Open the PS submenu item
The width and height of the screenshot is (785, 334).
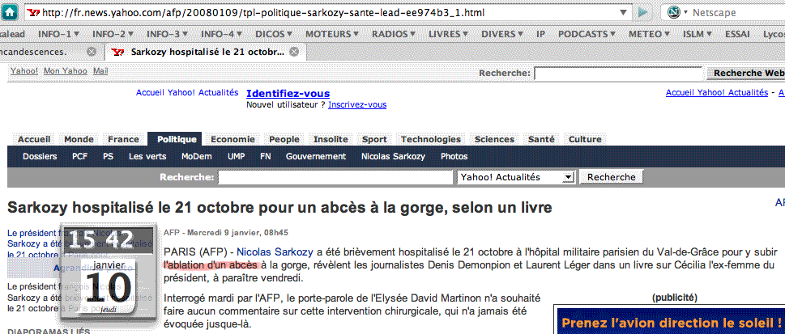pos(108,157)
